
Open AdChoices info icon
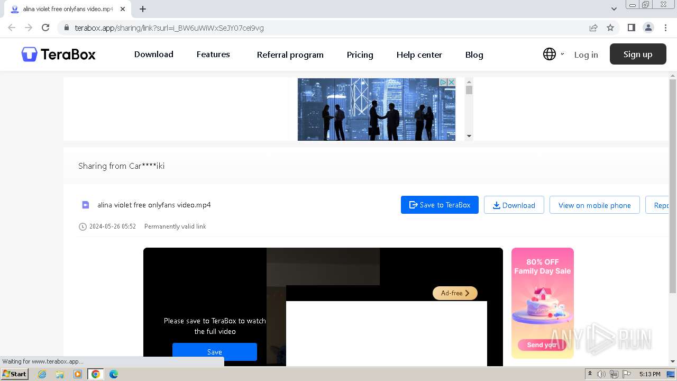coord(444,82)
